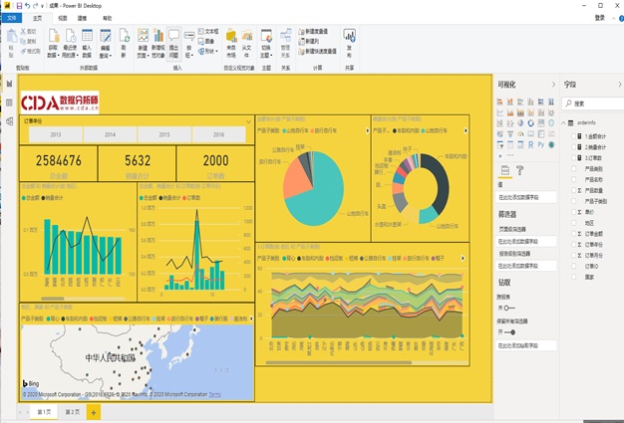Image resolution: width=624 pixels, height=423 pixels.
Task: Open the paint roller Format pane
Action: click(519, 170)
